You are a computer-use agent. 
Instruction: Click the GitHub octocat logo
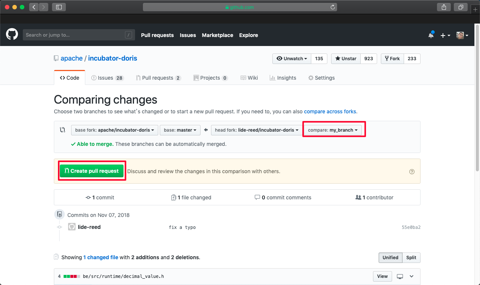(x=12, y=35)
